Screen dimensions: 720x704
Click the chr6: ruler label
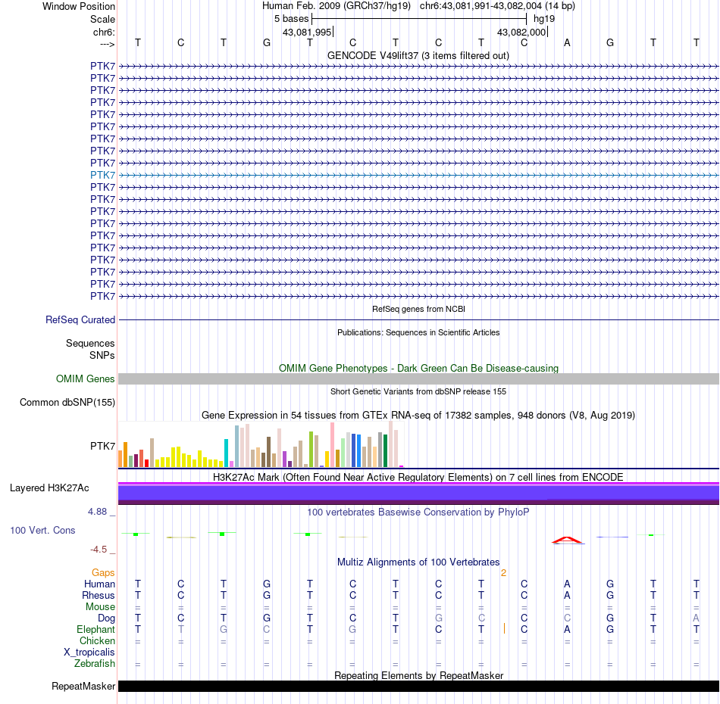pyautogui.click(x=104, y=32)
